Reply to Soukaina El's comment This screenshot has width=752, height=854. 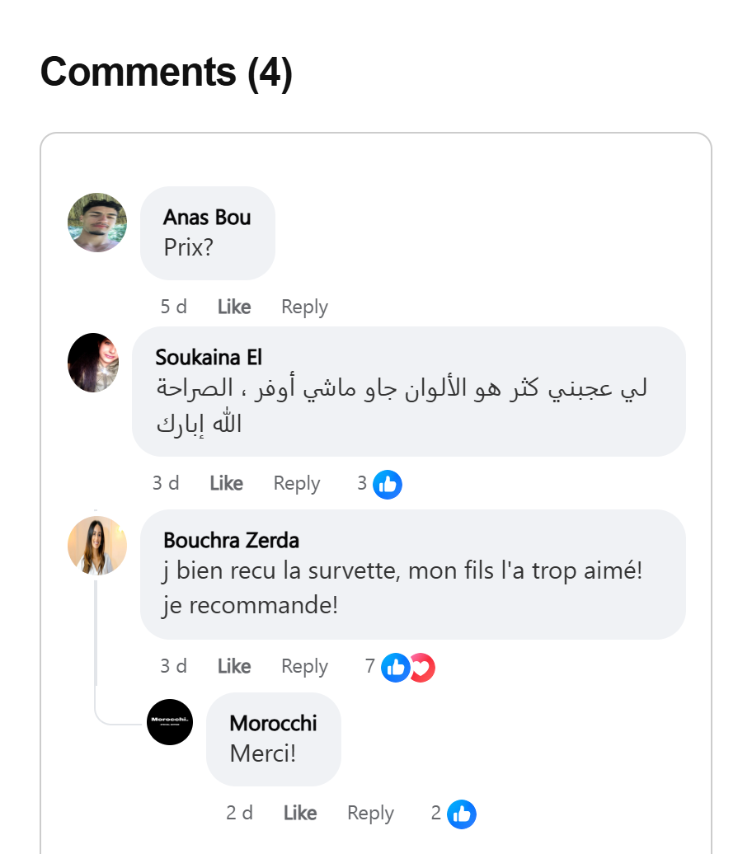[297, 483]
